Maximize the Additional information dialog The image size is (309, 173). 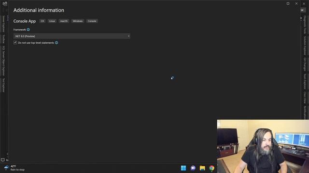coord(288,3)
